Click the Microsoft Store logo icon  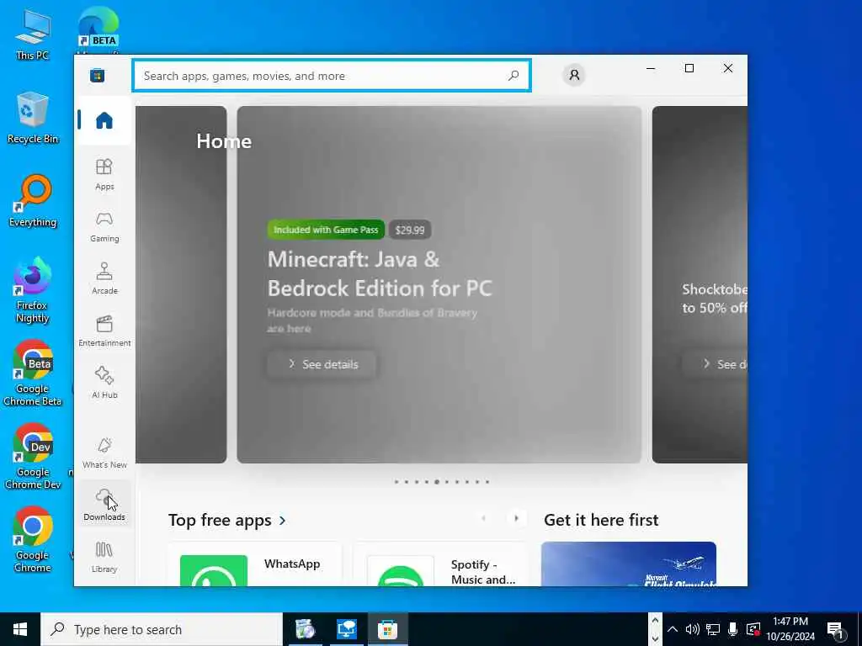[x=98, y=75]
